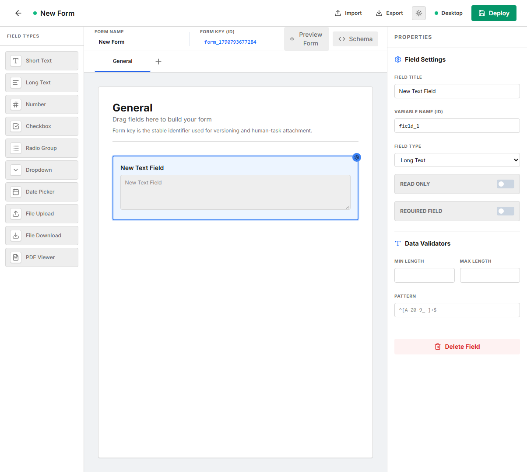This screenshot has height=472, width=527.
Task: Click the Checkbox field type icon
Action: tap(16, 126)
